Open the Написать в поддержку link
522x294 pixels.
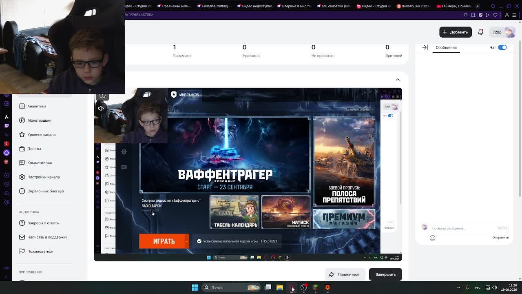click(47, 237)
